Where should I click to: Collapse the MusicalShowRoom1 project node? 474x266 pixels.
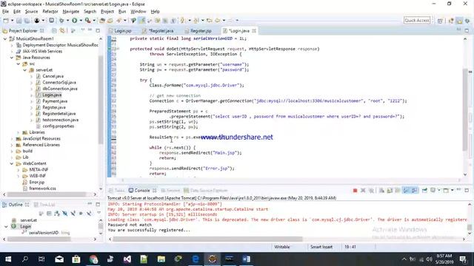click(x=5, y=38)
